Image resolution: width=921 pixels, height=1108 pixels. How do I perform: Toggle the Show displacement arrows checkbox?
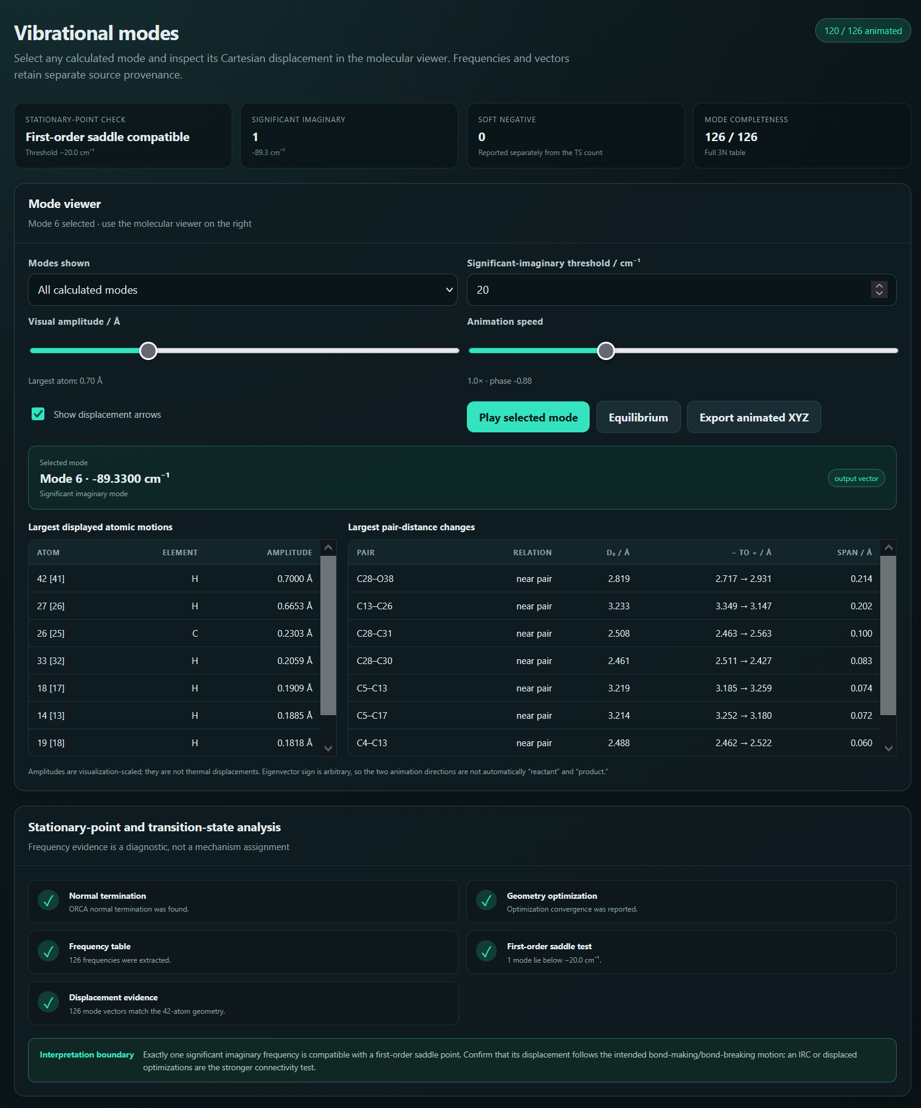pyautogui.click(x=38, y=414)
